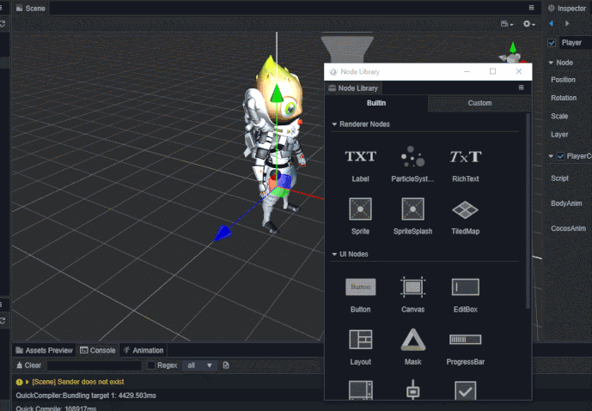Toggle Player node active checkbox
This screenshot has height=411, width=592.
point(552,43)
